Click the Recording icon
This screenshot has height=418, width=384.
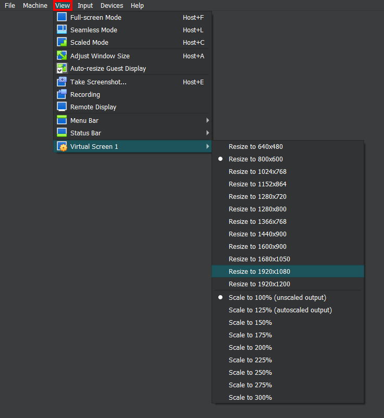tap(62, 94)
